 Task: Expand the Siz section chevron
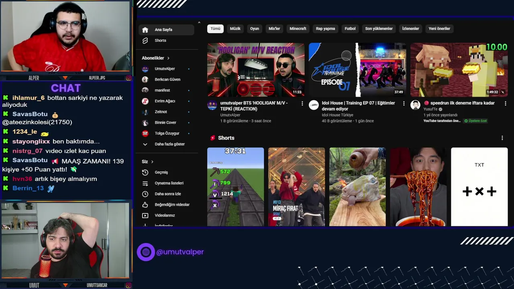tap(152, 162)
